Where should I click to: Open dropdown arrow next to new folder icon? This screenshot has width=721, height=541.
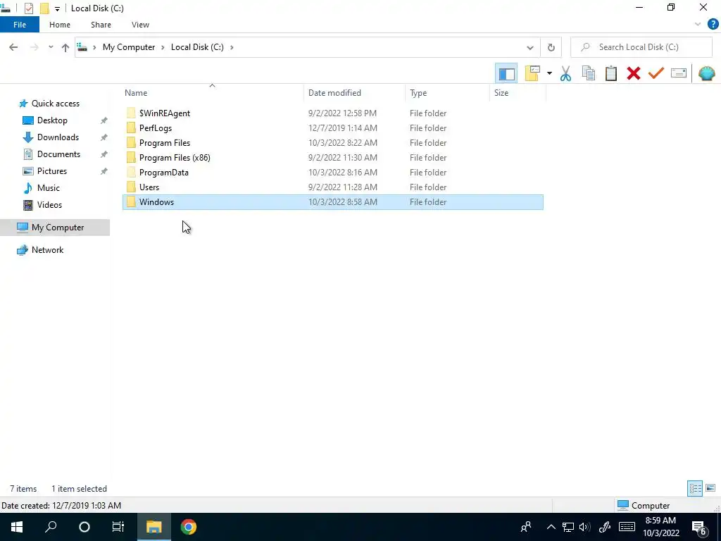tap(549, 73)
